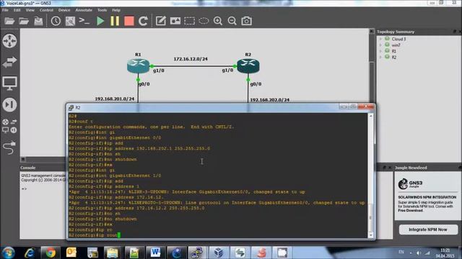Launch Internet Explorer from taskbar
The image size is (462, 259).
coord(30,253)
